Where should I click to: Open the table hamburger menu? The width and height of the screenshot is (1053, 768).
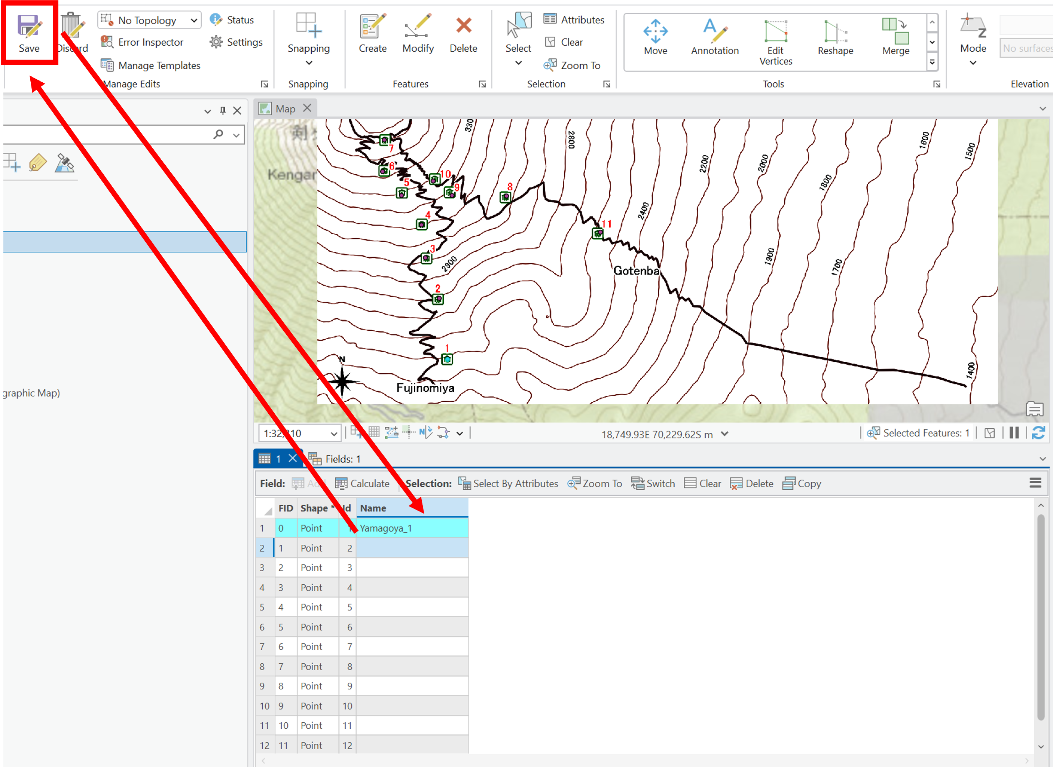pos(1035,483)
